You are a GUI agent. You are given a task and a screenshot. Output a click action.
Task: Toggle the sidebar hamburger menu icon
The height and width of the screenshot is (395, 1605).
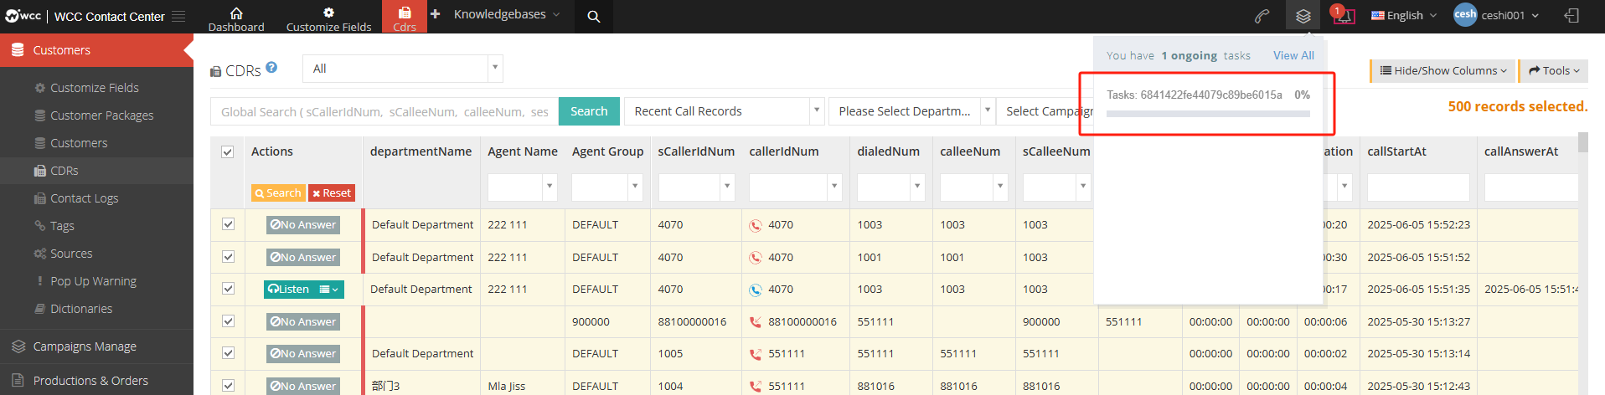pyautogui.click(x=178, y=16)
